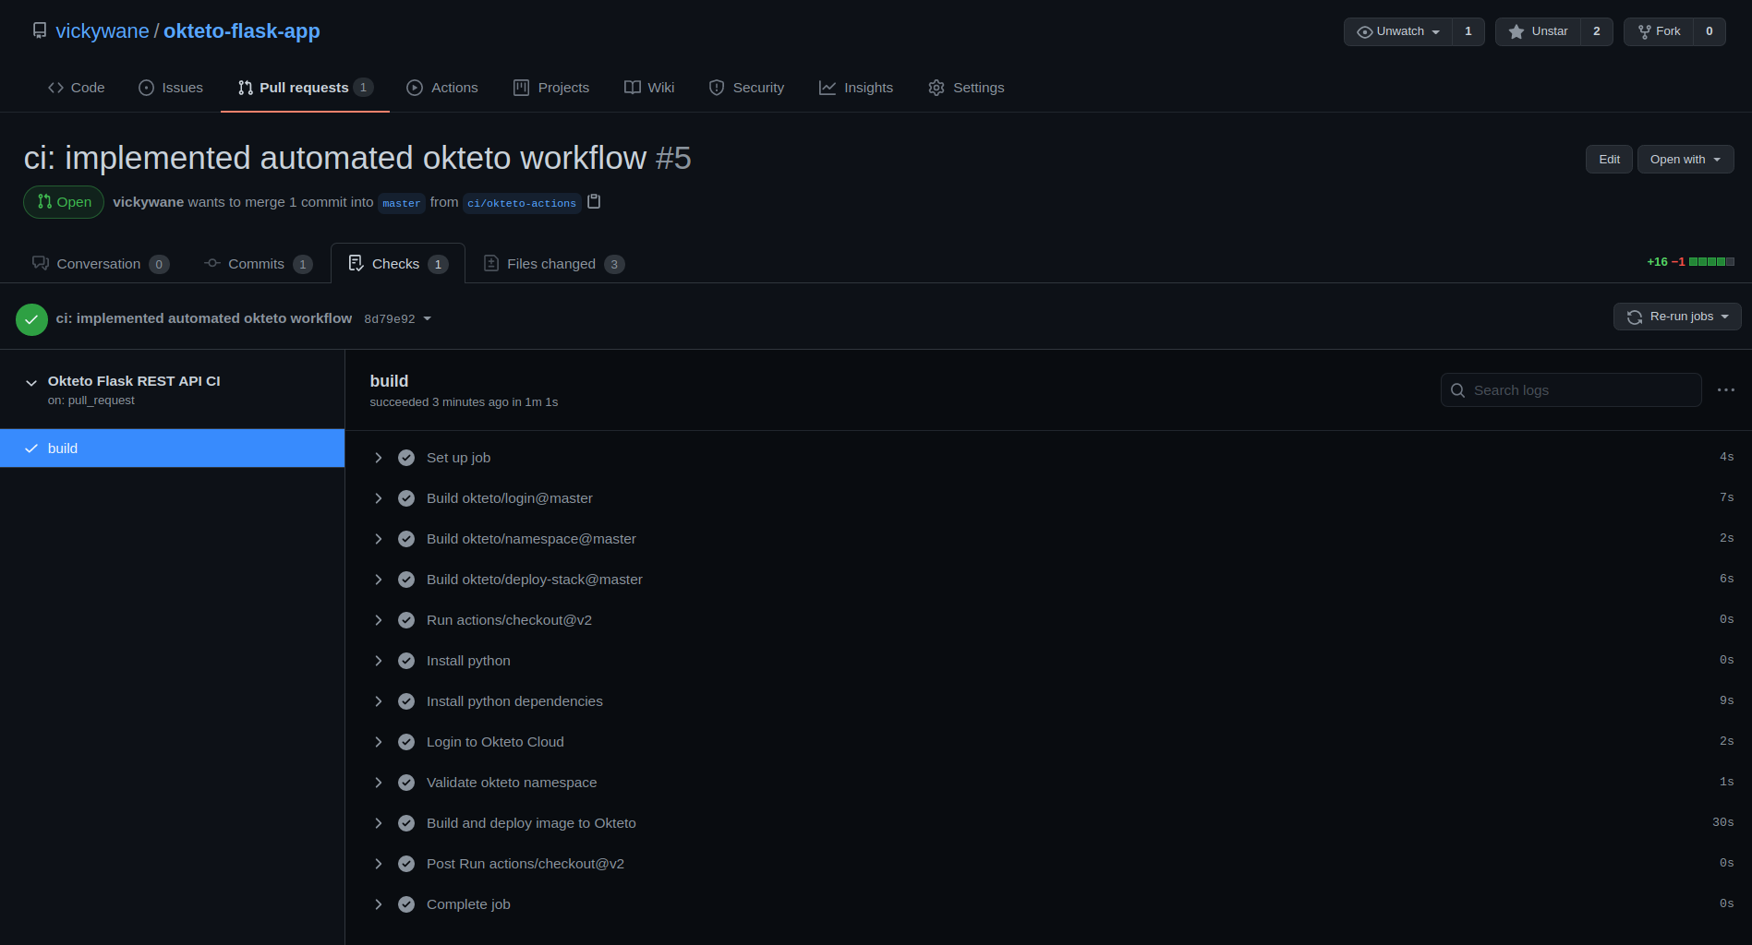Click Login to Okteto Cloud status icon
This screenshot has width=1752, height=945.
pyautogui.click(x=406, y=742)
